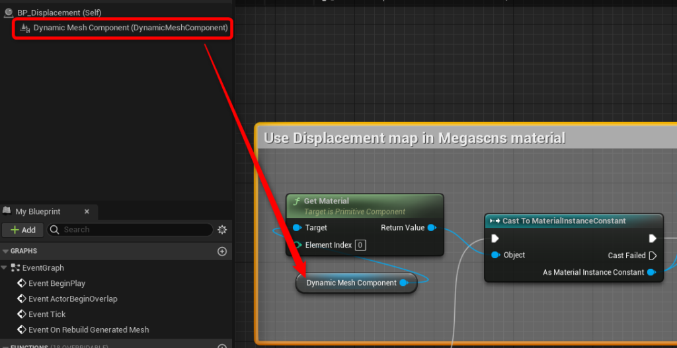Switch to the My Blueprint tab
Image resolution: width=677 pixels, height=348 pixels.
(38, 212)
